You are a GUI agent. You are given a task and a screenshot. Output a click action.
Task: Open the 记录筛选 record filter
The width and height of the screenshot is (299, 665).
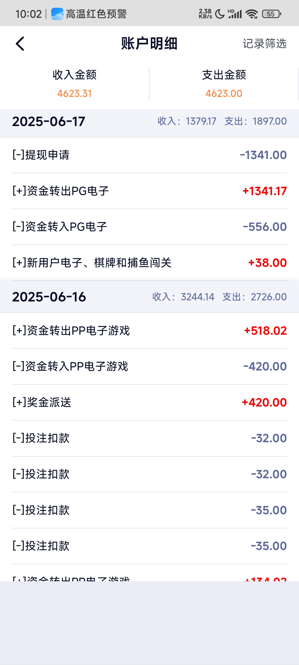[264, 44]
